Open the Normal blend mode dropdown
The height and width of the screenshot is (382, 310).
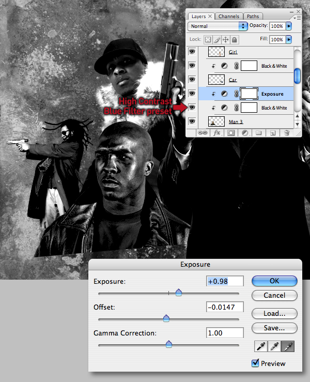coord(218,26)
